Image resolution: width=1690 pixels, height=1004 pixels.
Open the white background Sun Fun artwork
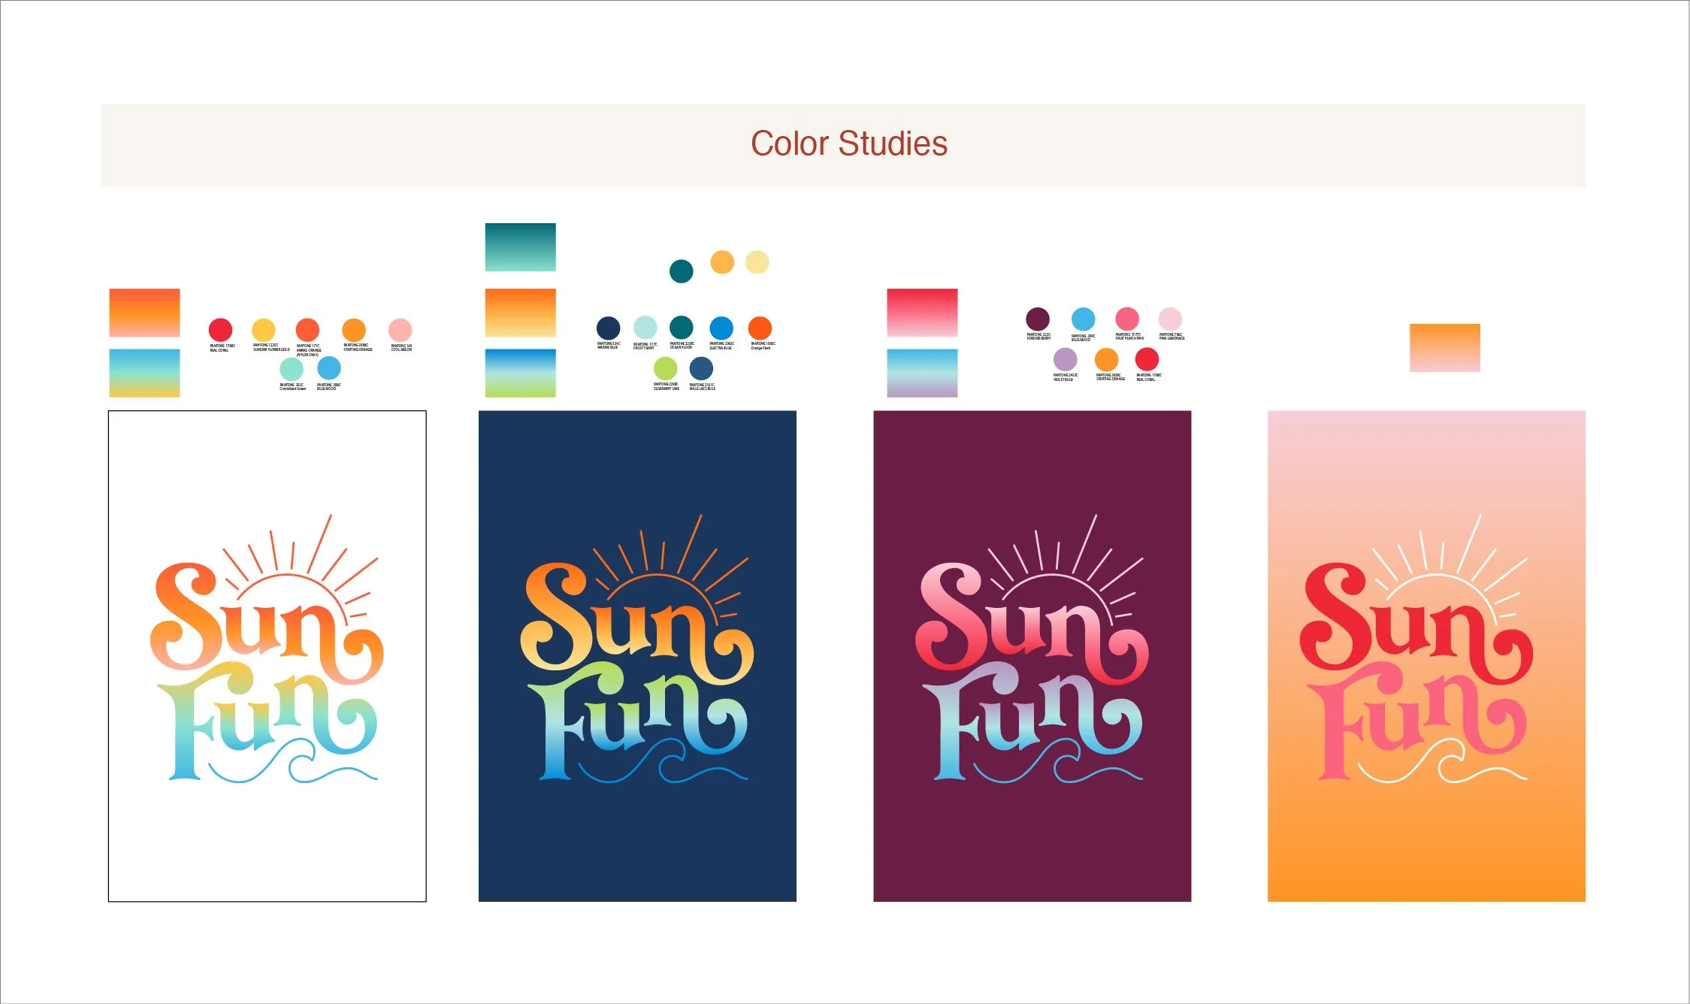(x=267, y=656)
